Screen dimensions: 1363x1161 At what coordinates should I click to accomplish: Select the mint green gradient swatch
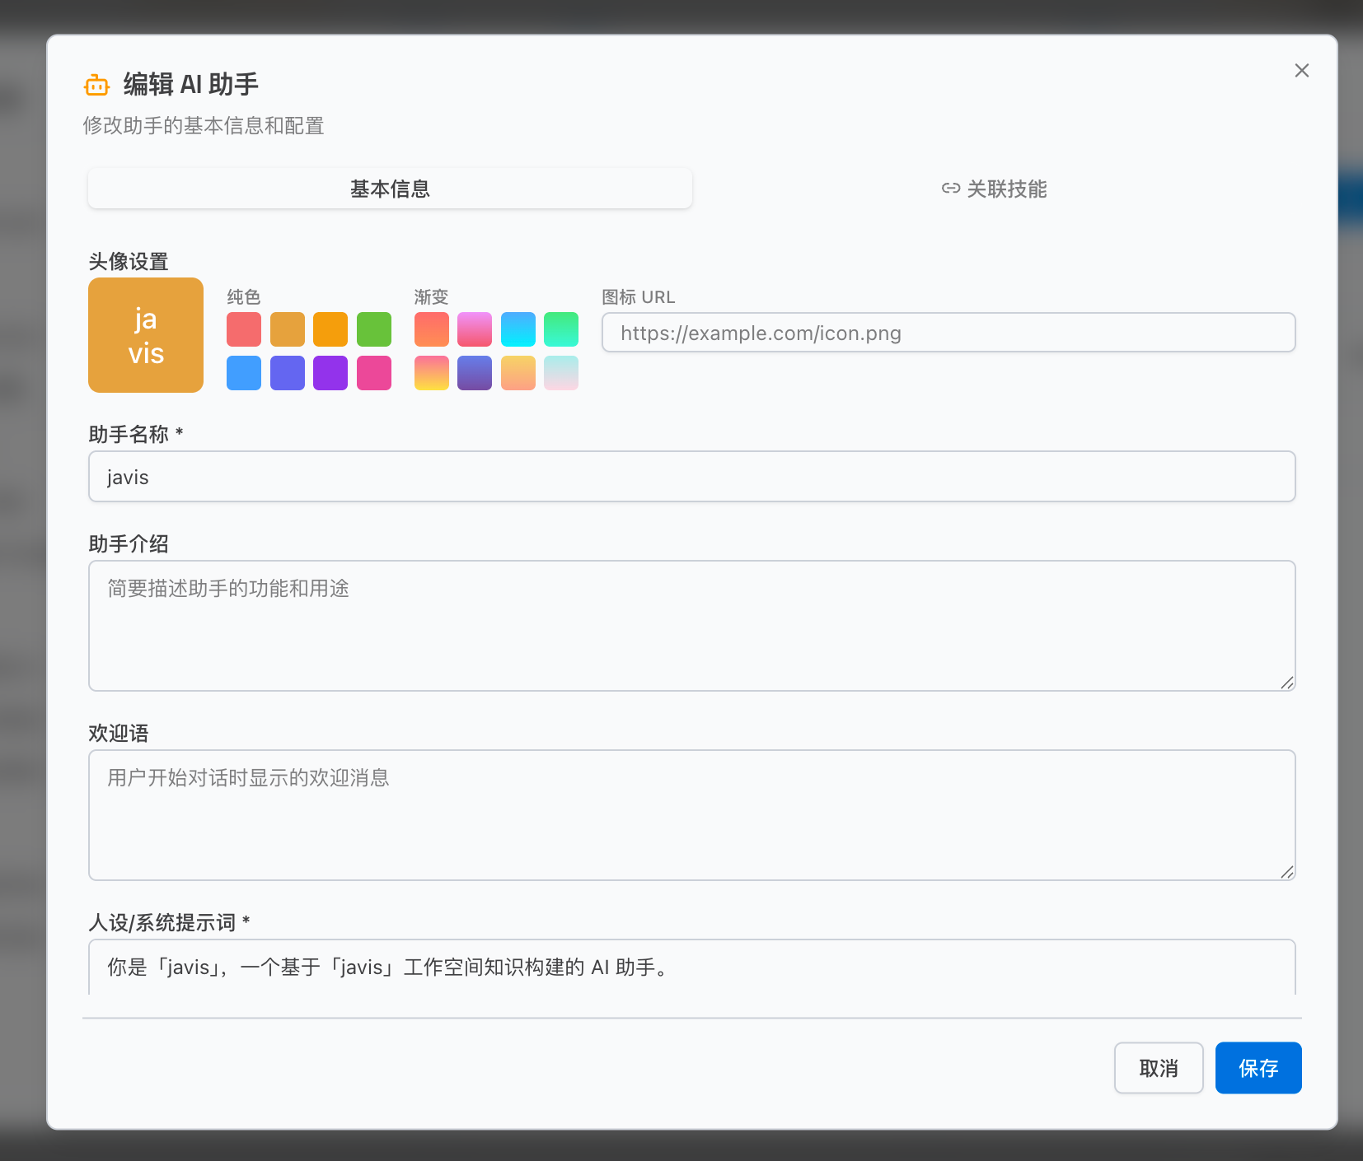pos(561,329)
